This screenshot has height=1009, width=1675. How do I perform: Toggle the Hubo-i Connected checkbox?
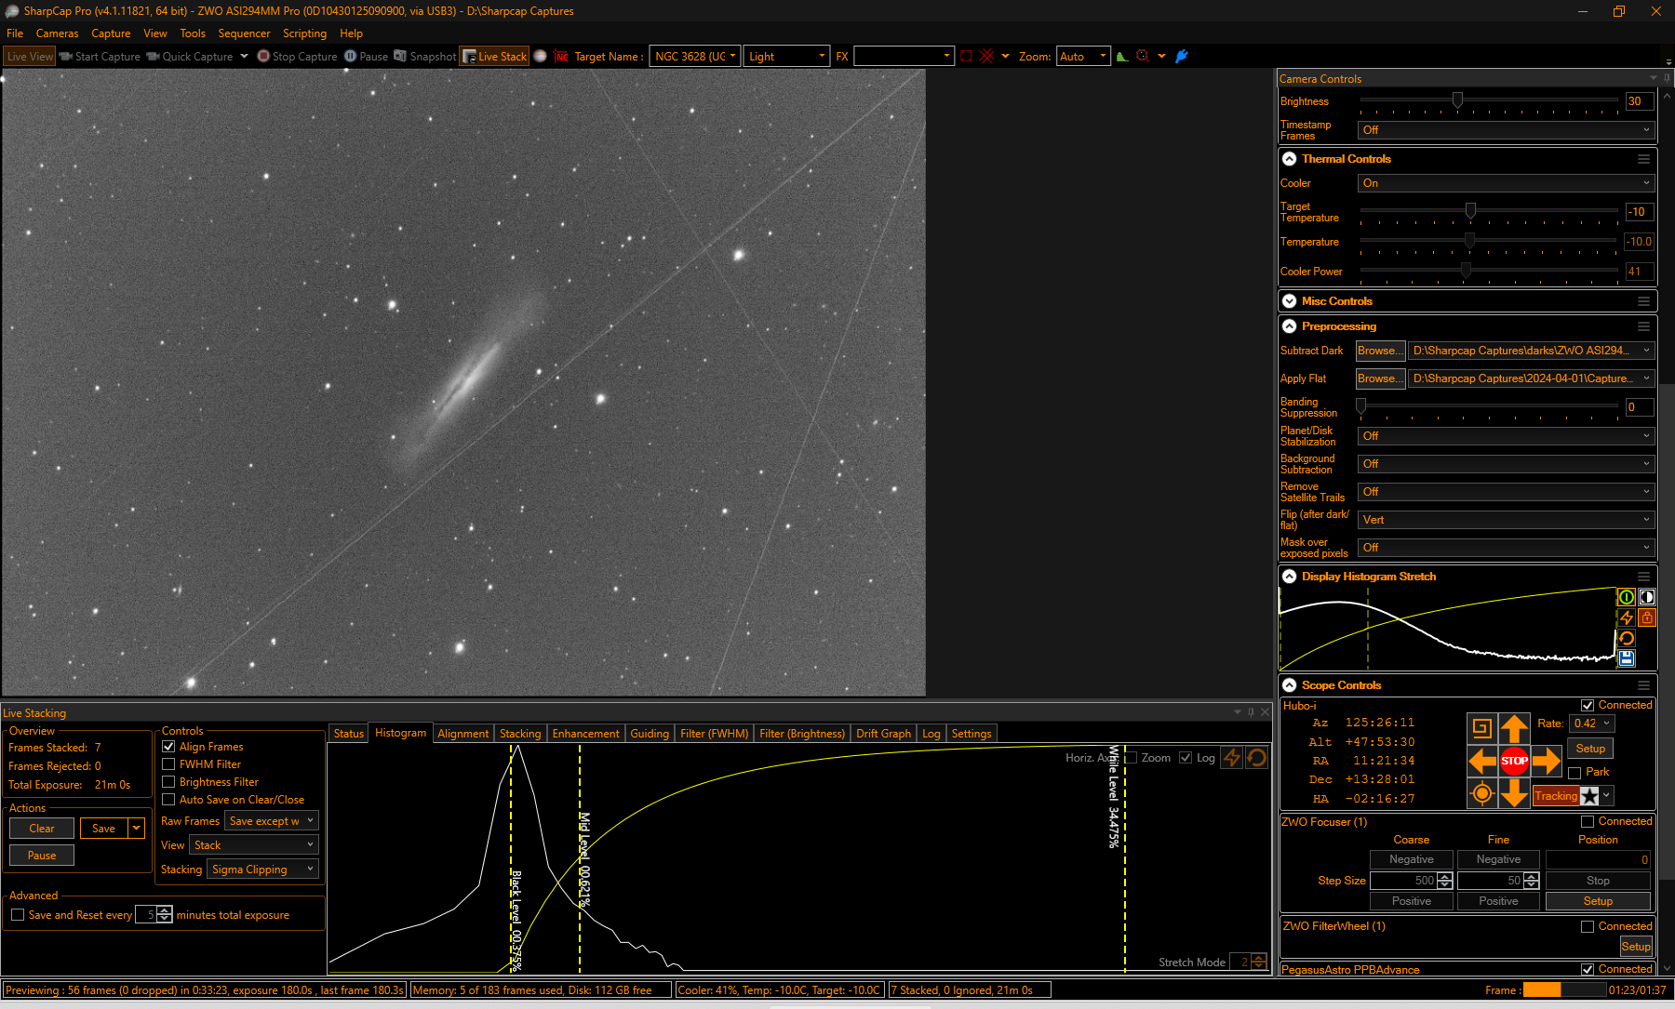pyautogui.click(x=1588, y=706)
